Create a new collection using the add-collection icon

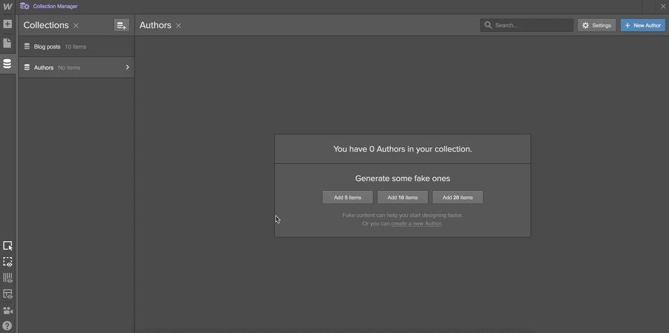[x=122, y=25]
